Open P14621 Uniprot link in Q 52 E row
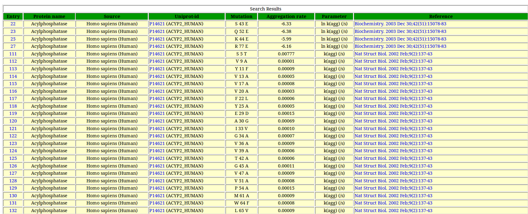This screenshot has width=528, height=214. [157, 31]
